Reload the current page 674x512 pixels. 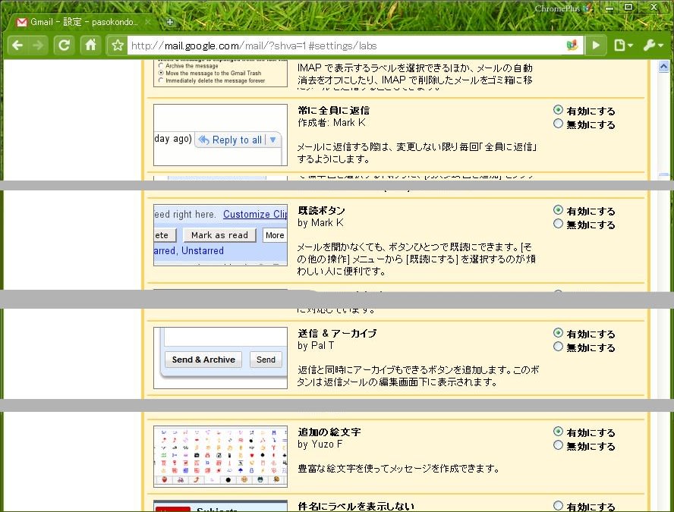click(x=65, y=46)
